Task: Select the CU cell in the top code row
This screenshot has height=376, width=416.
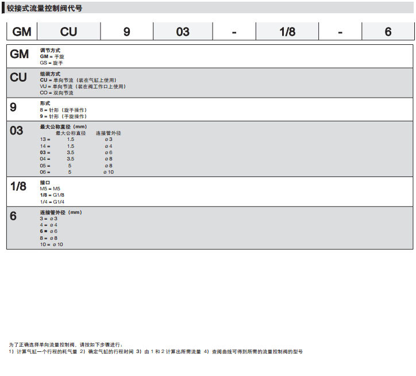Action: (x=68, y=32)
